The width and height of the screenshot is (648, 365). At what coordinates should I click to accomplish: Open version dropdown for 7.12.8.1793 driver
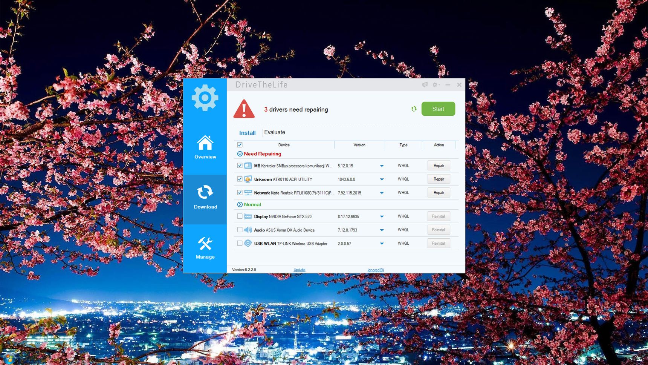pos(382,230)
